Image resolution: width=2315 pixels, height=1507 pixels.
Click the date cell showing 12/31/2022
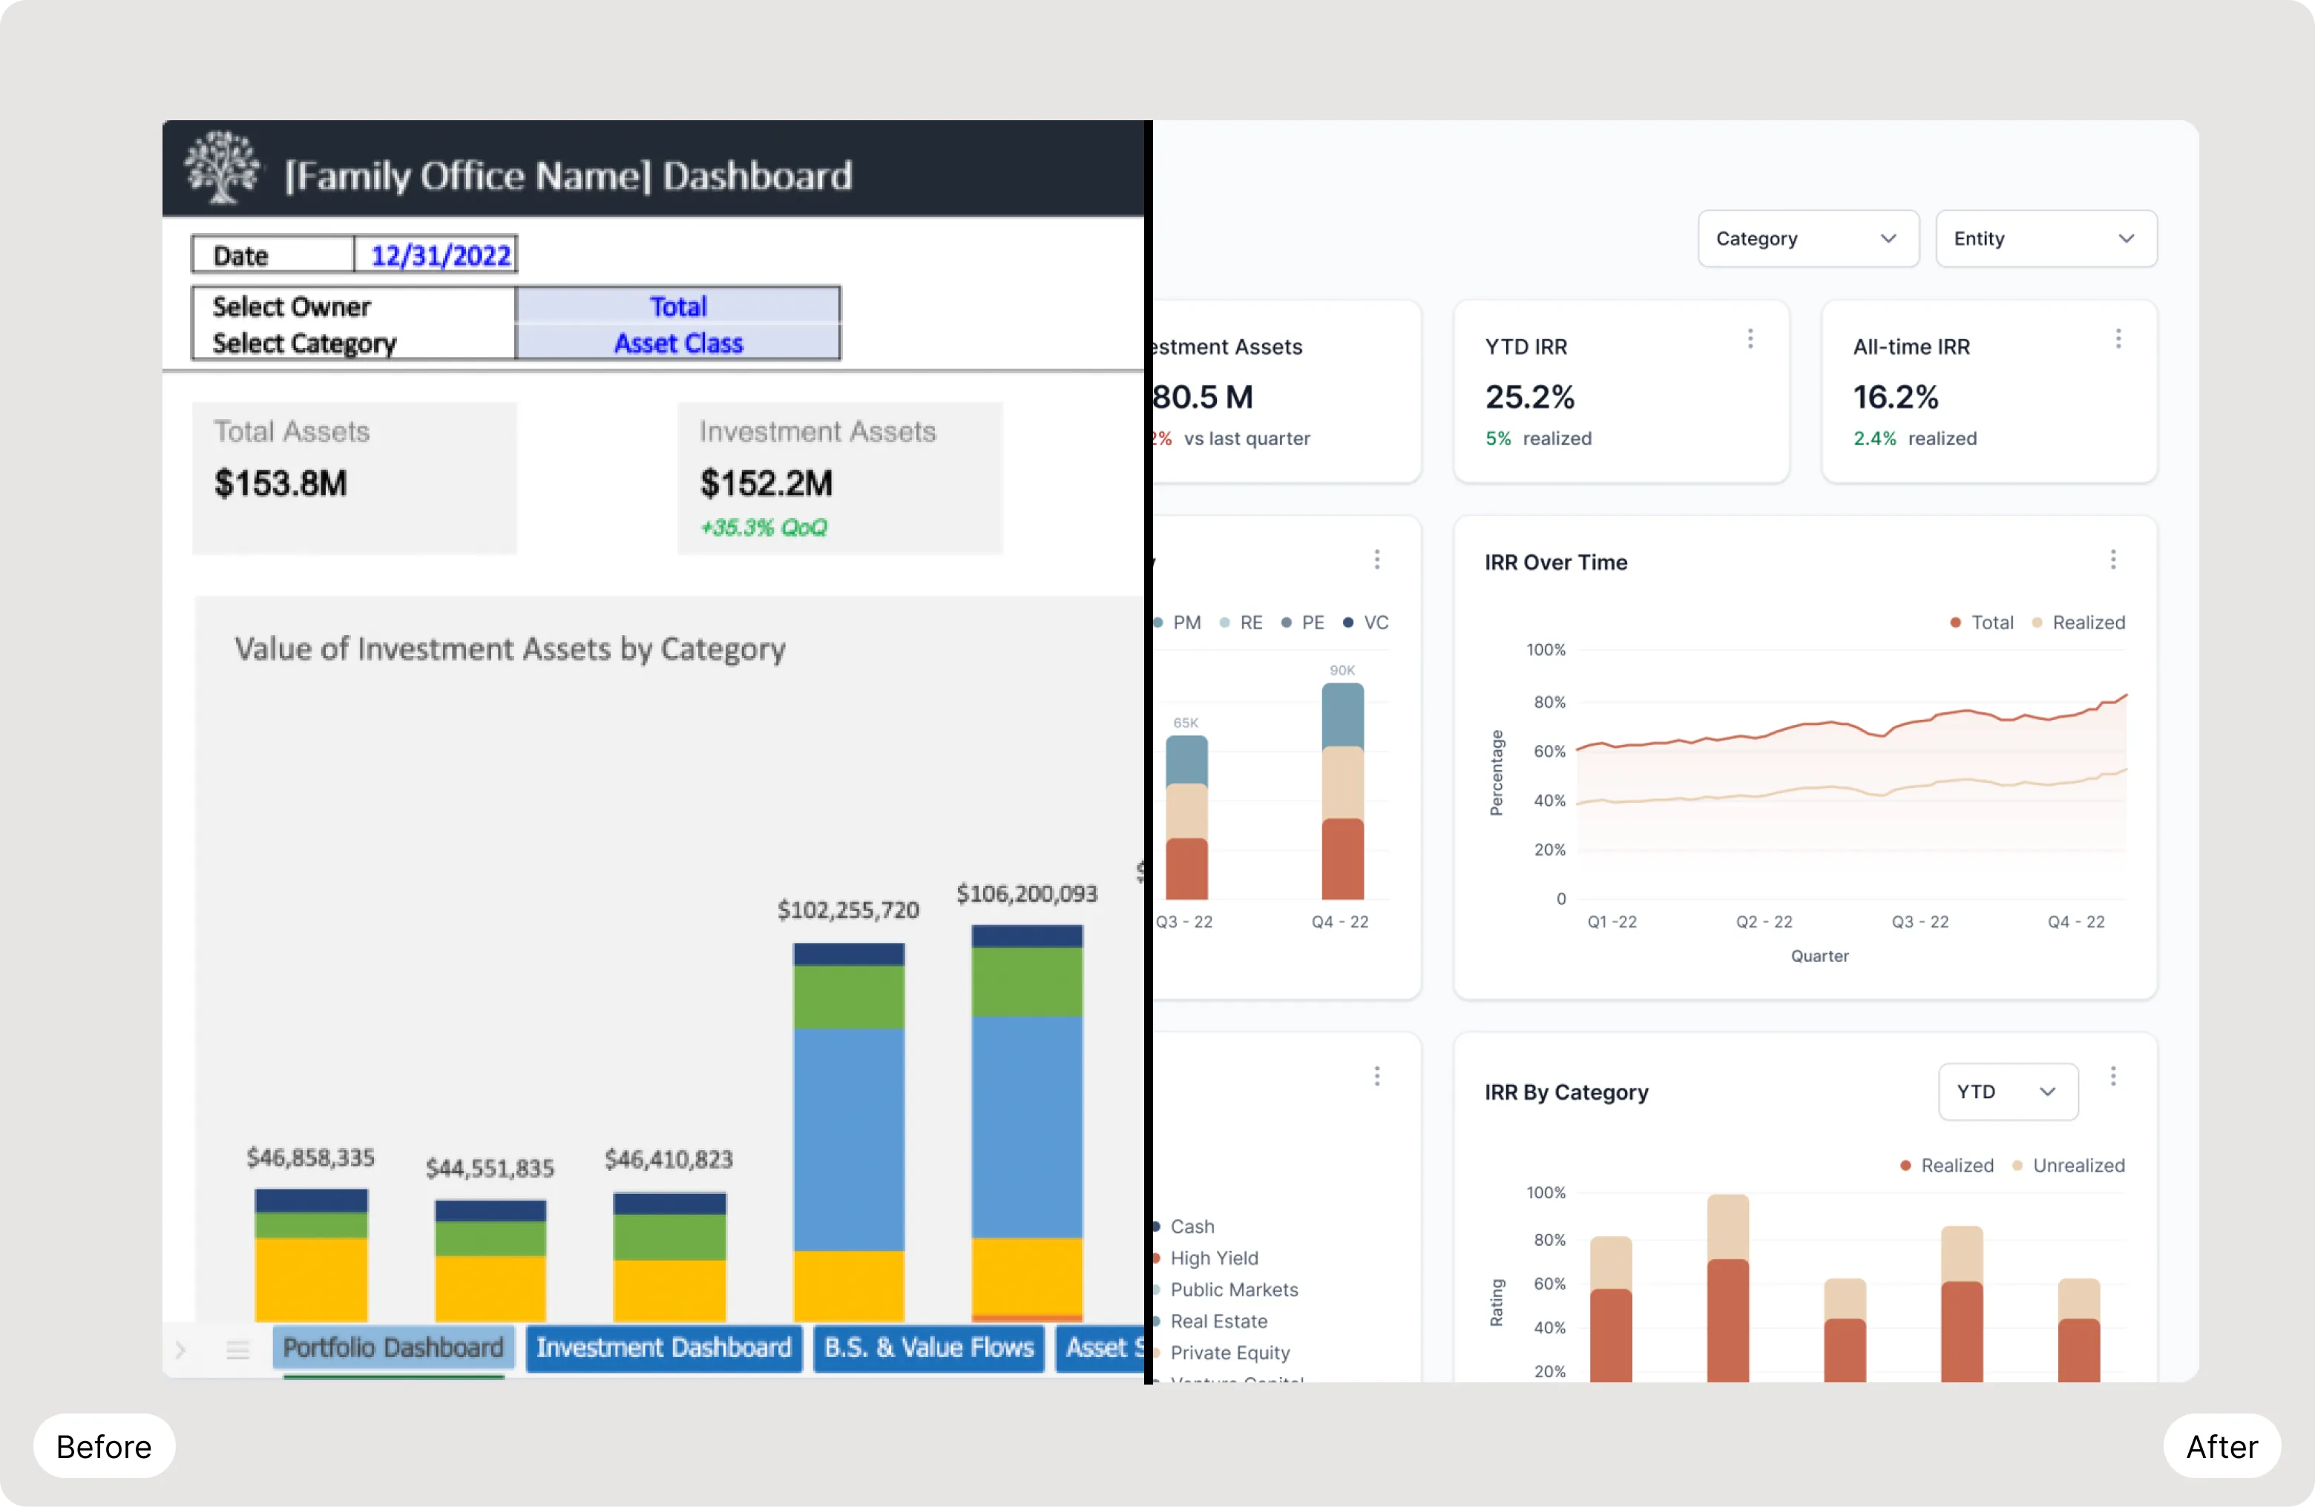(x=440, y=256)
